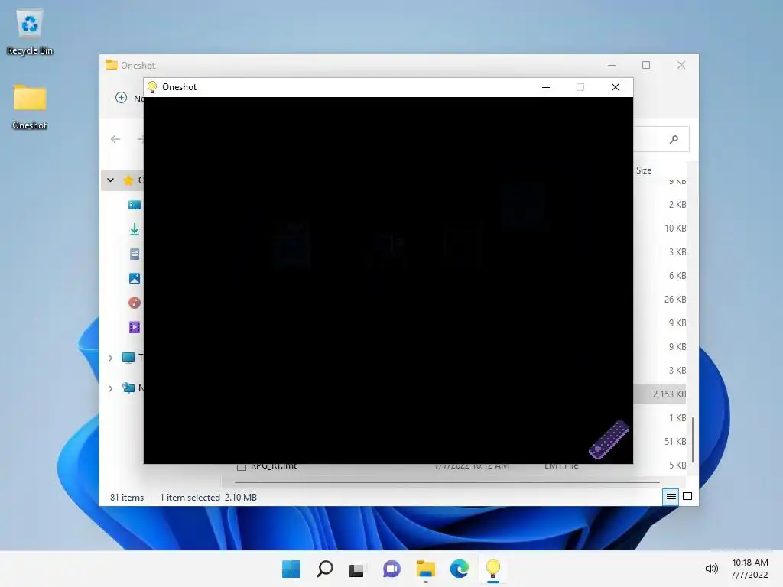This screenshot has height=587, width=783.
Task: Maximize the Oneshot Explorer window
Action: 646,66
